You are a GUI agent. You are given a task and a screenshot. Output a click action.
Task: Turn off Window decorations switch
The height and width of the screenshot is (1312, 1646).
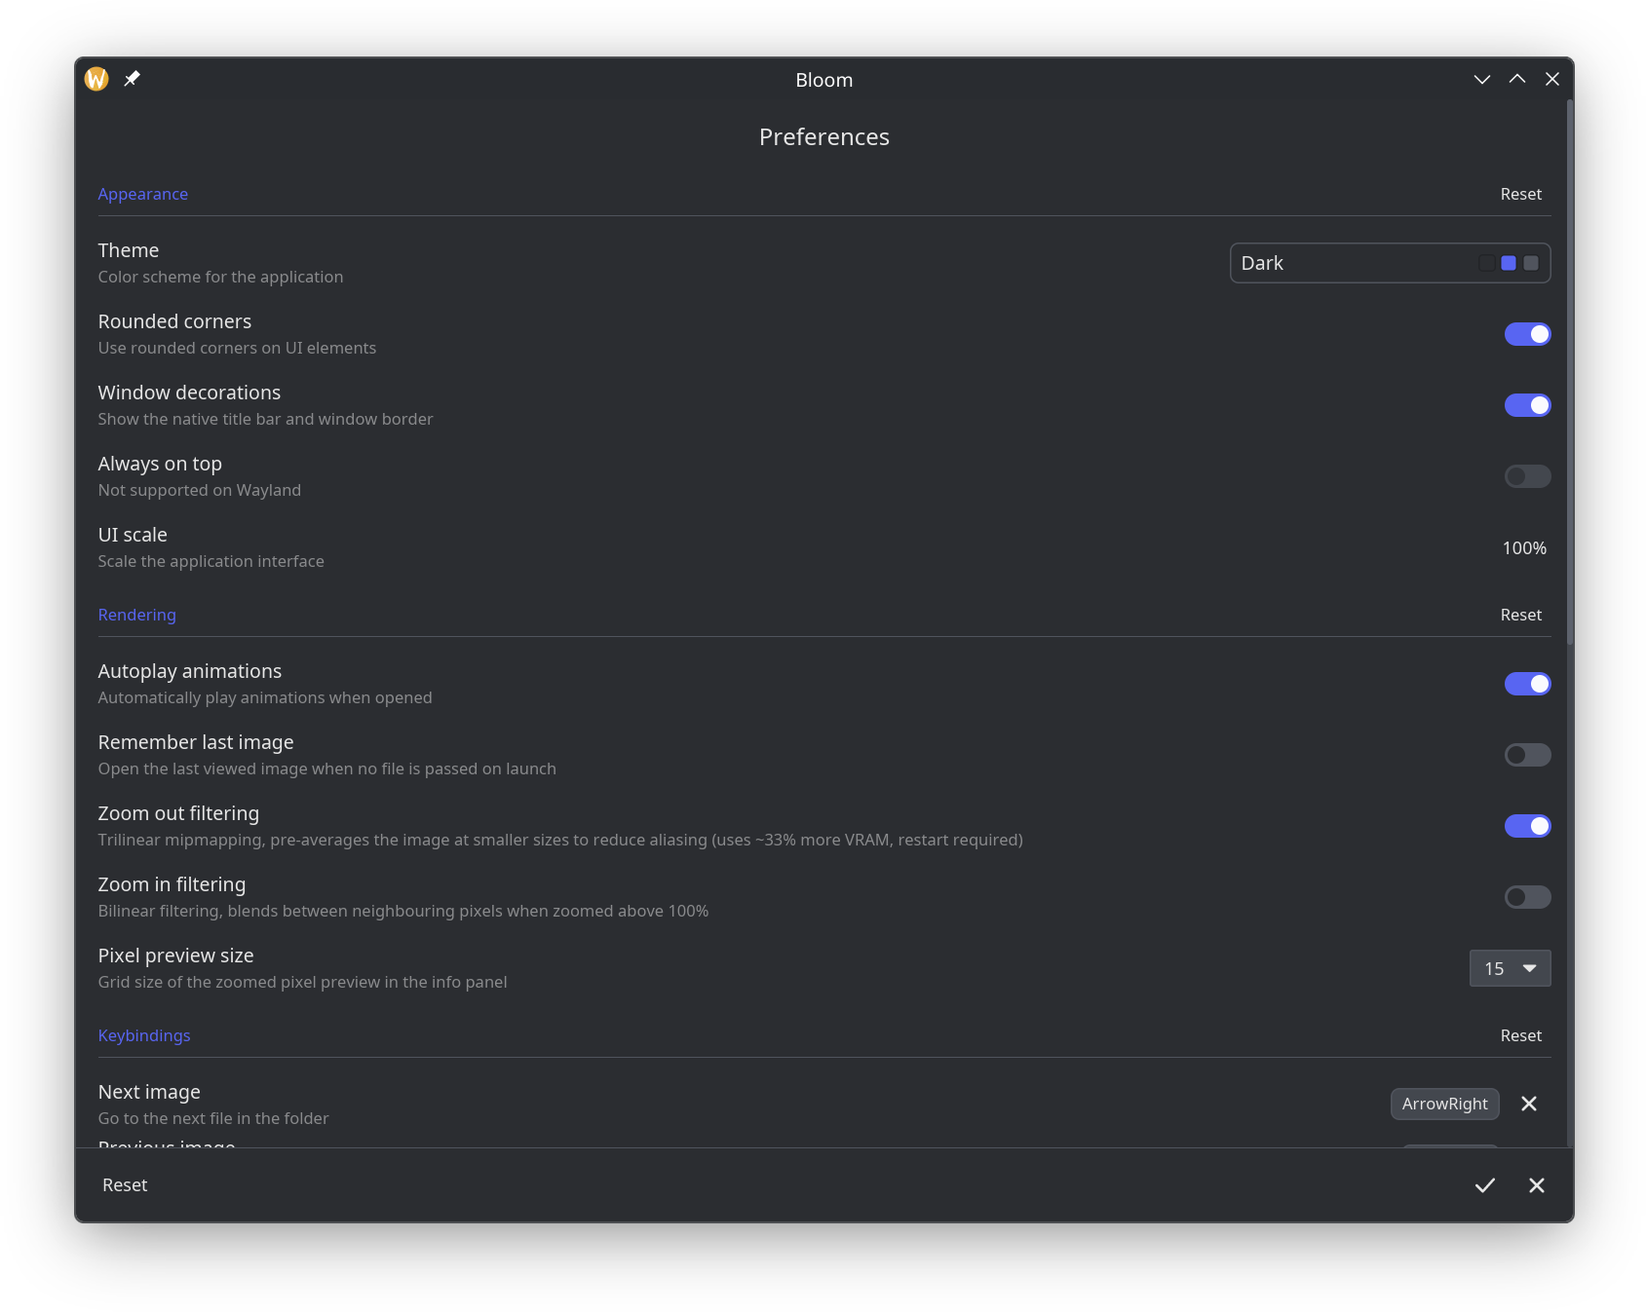1527,405
